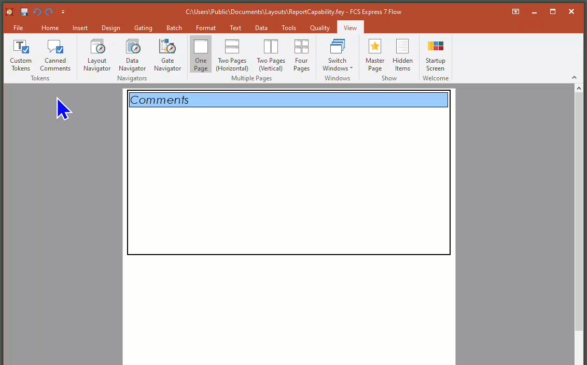
Task: Open the Gate Navigator
Action: coord(167,55)
